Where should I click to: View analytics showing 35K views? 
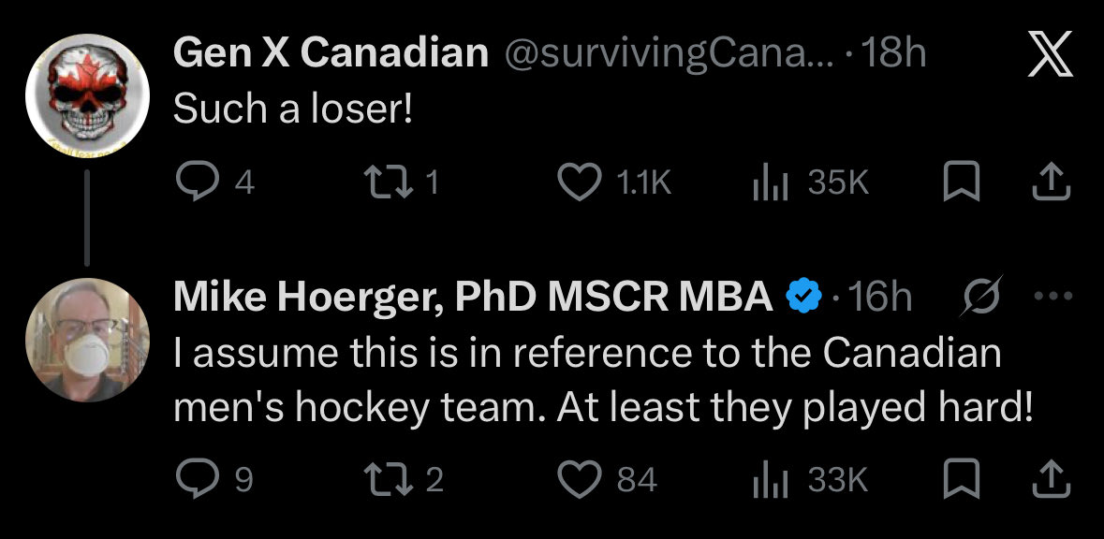tap(810, 183)
